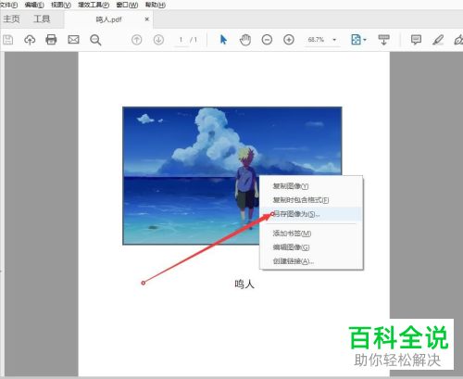Viewport: 463px width, 379px height.
Task: Open the 编辑(E) menu
Action: (x=34, y=5)
